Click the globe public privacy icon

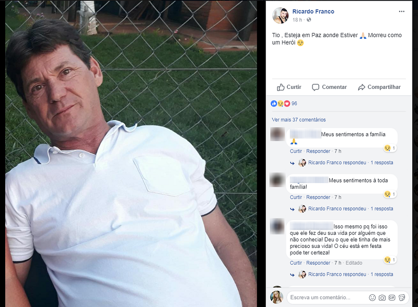coord(309,20)
